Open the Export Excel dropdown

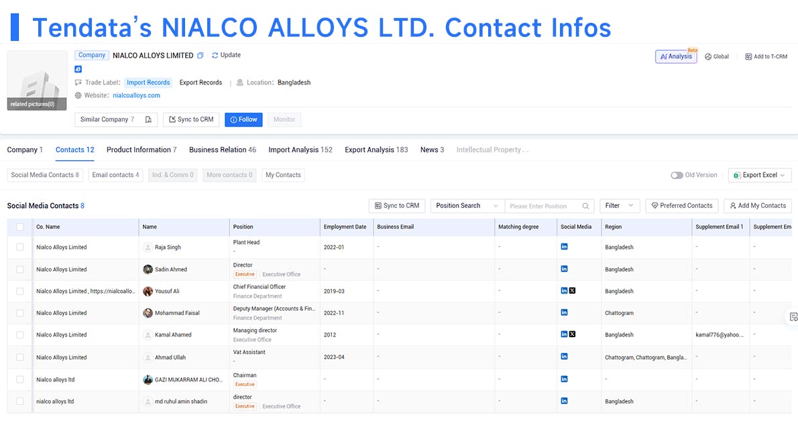coord(760,175)
